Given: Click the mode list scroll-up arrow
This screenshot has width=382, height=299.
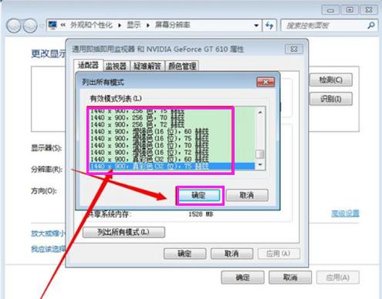Looking at the screenshot, I should point(260,113).
